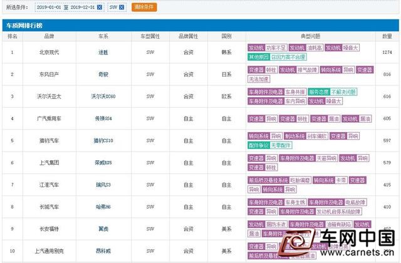Click the 转向系统 卡滞 tag
This screenshot has height=263, width=401.
(330, 180)
